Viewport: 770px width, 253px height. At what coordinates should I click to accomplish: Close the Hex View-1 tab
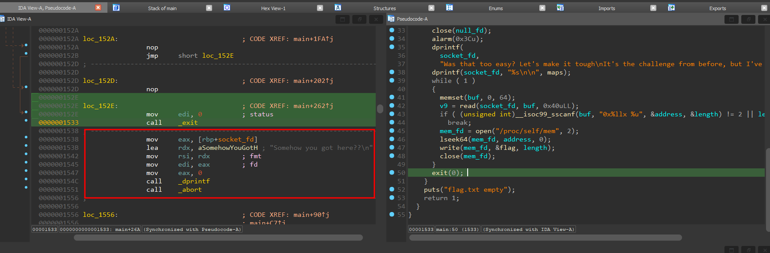pos(320,8)
